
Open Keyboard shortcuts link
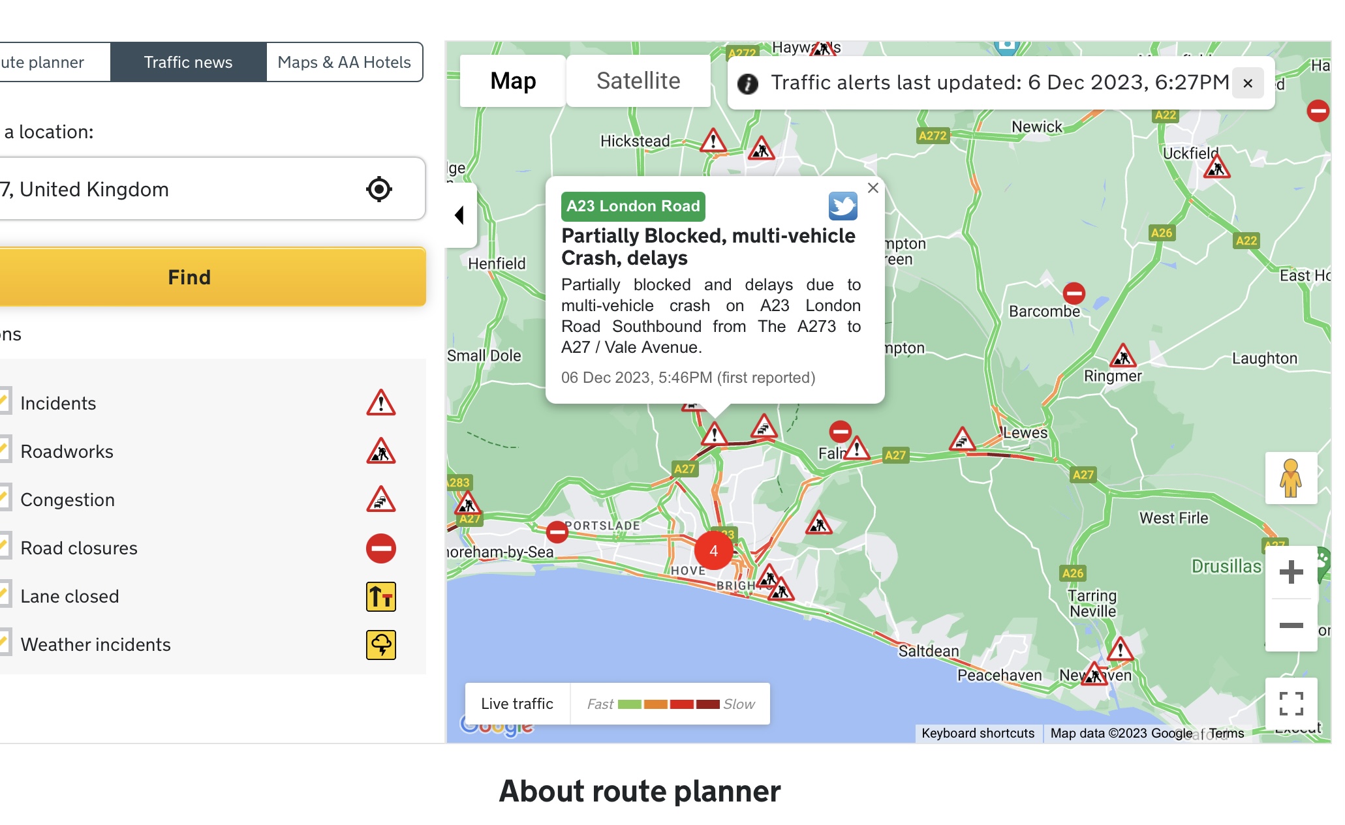tap(978, 733)
